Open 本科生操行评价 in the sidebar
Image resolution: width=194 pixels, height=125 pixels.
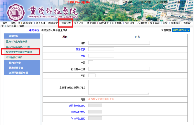[x=14, y=57]
